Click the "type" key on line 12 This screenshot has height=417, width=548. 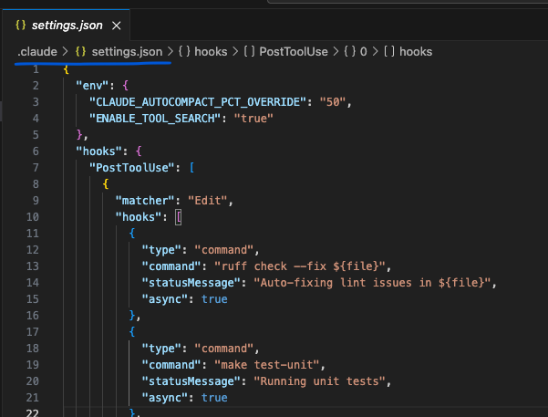click(161, 250)
